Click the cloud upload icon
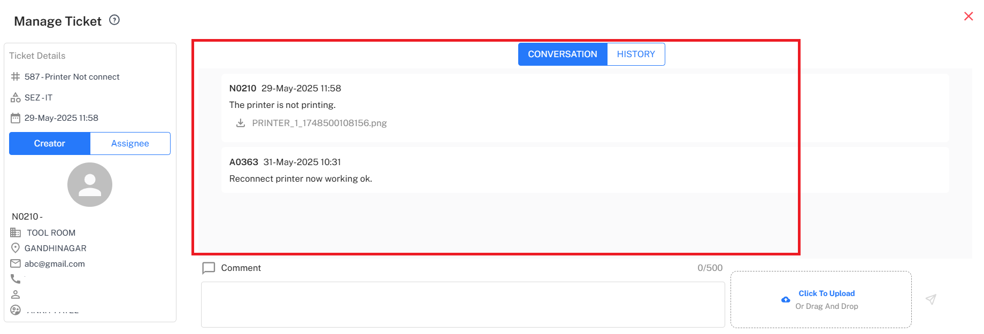Image resolution: width=984 pixels, height=334 pixels. point(786,300)
